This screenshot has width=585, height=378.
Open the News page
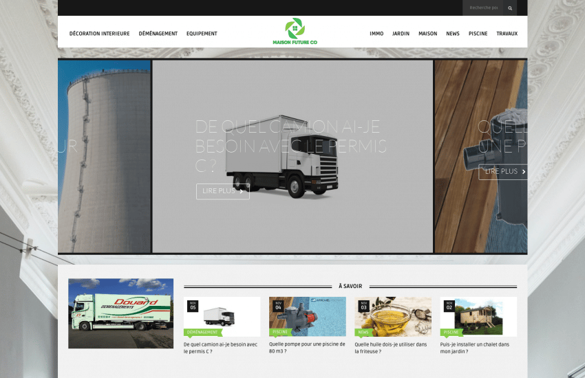[453, 34]
